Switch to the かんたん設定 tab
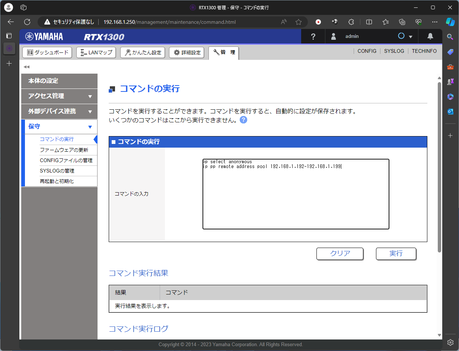 (143, 52)
